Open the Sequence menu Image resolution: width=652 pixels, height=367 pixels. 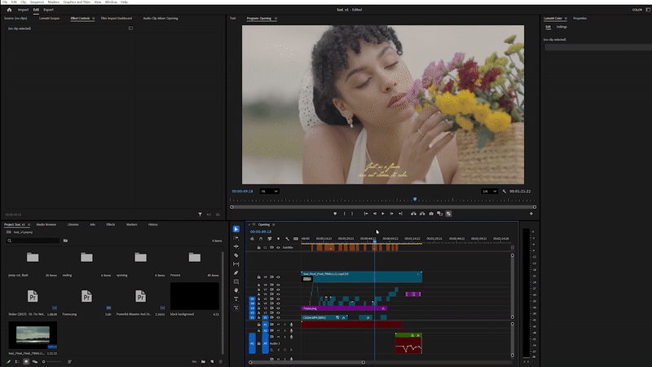(35, 2)
